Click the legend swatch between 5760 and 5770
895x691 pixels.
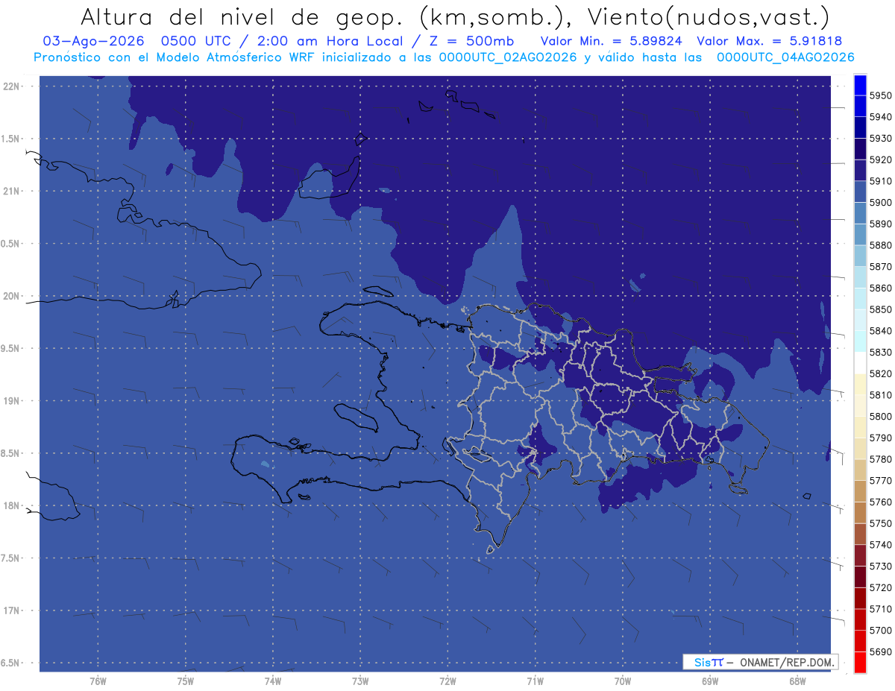click(x=860, y=491)
